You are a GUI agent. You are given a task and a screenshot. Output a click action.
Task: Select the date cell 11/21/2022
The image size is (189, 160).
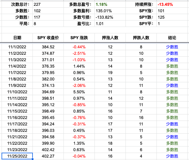pyautogui.click(x=17, y=137)
